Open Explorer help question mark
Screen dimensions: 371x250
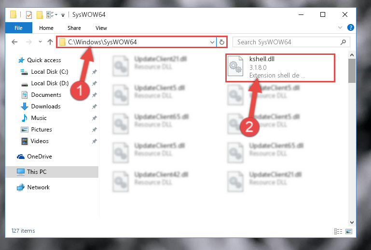click(x=350, y=27)
